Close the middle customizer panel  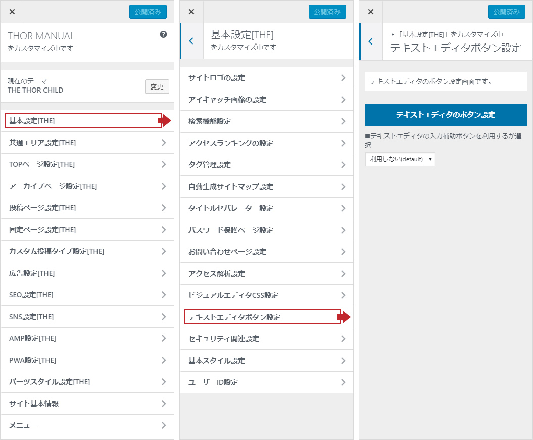coord(191,12)
